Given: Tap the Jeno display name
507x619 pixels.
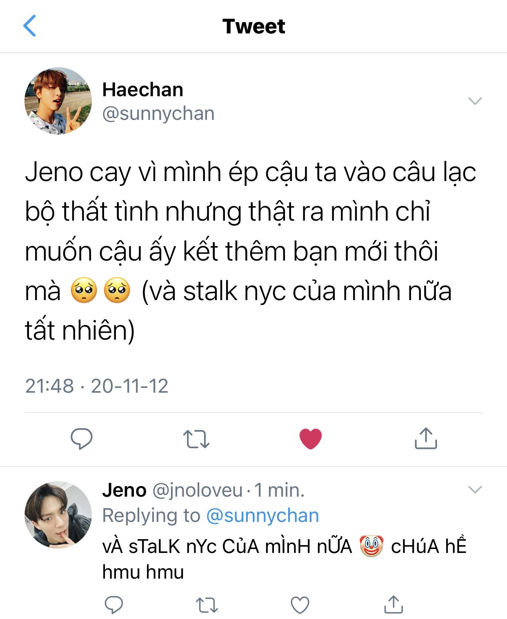Looking at the screenshot, I should 124,490.
